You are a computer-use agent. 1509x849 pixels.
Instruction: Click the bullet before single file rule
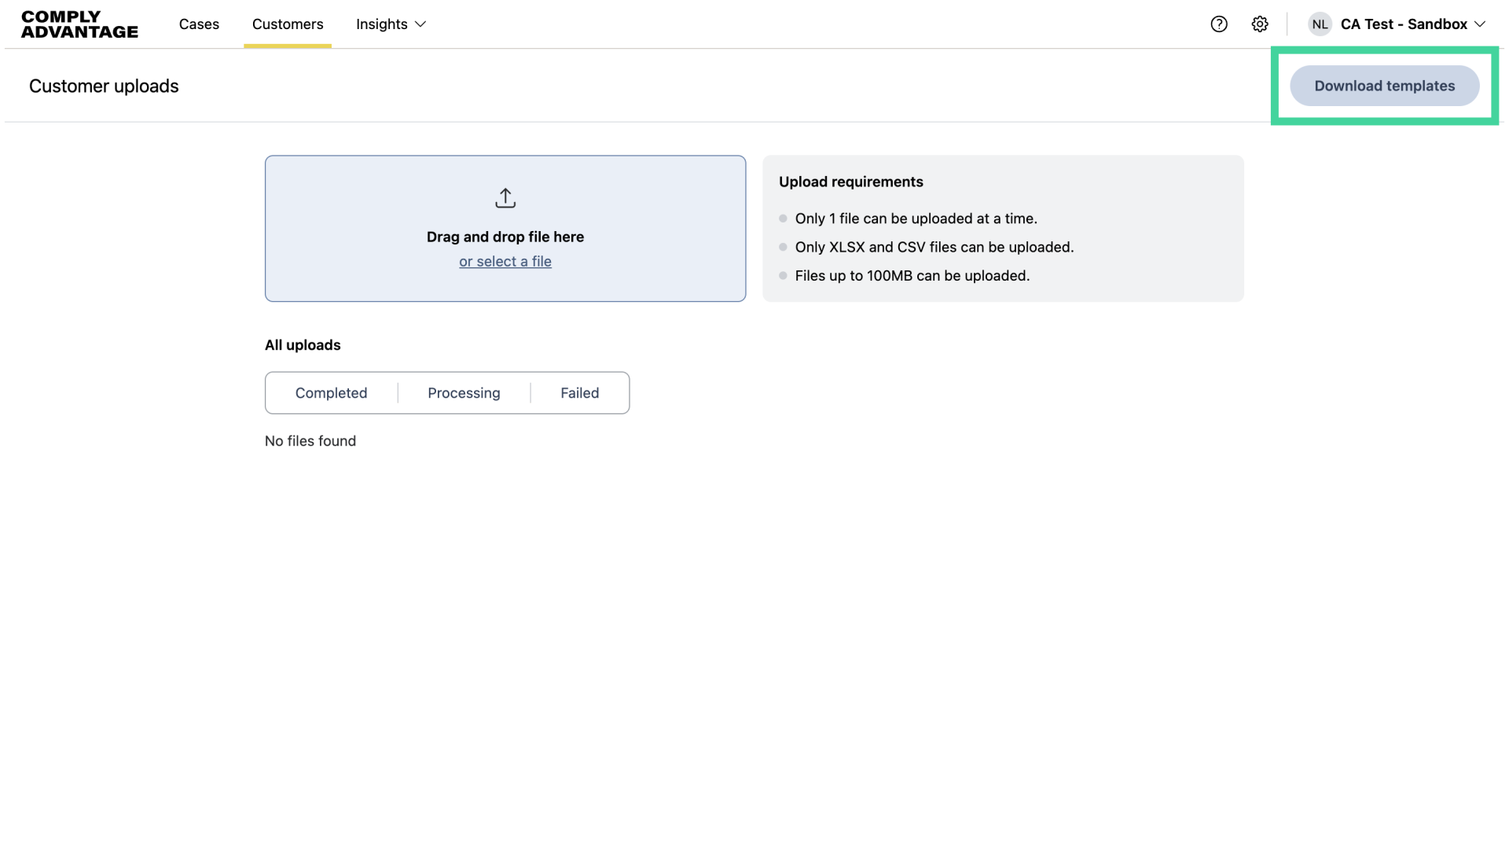783,218
